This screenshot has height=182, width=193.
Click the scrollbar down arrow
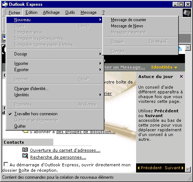pos(188,170)
